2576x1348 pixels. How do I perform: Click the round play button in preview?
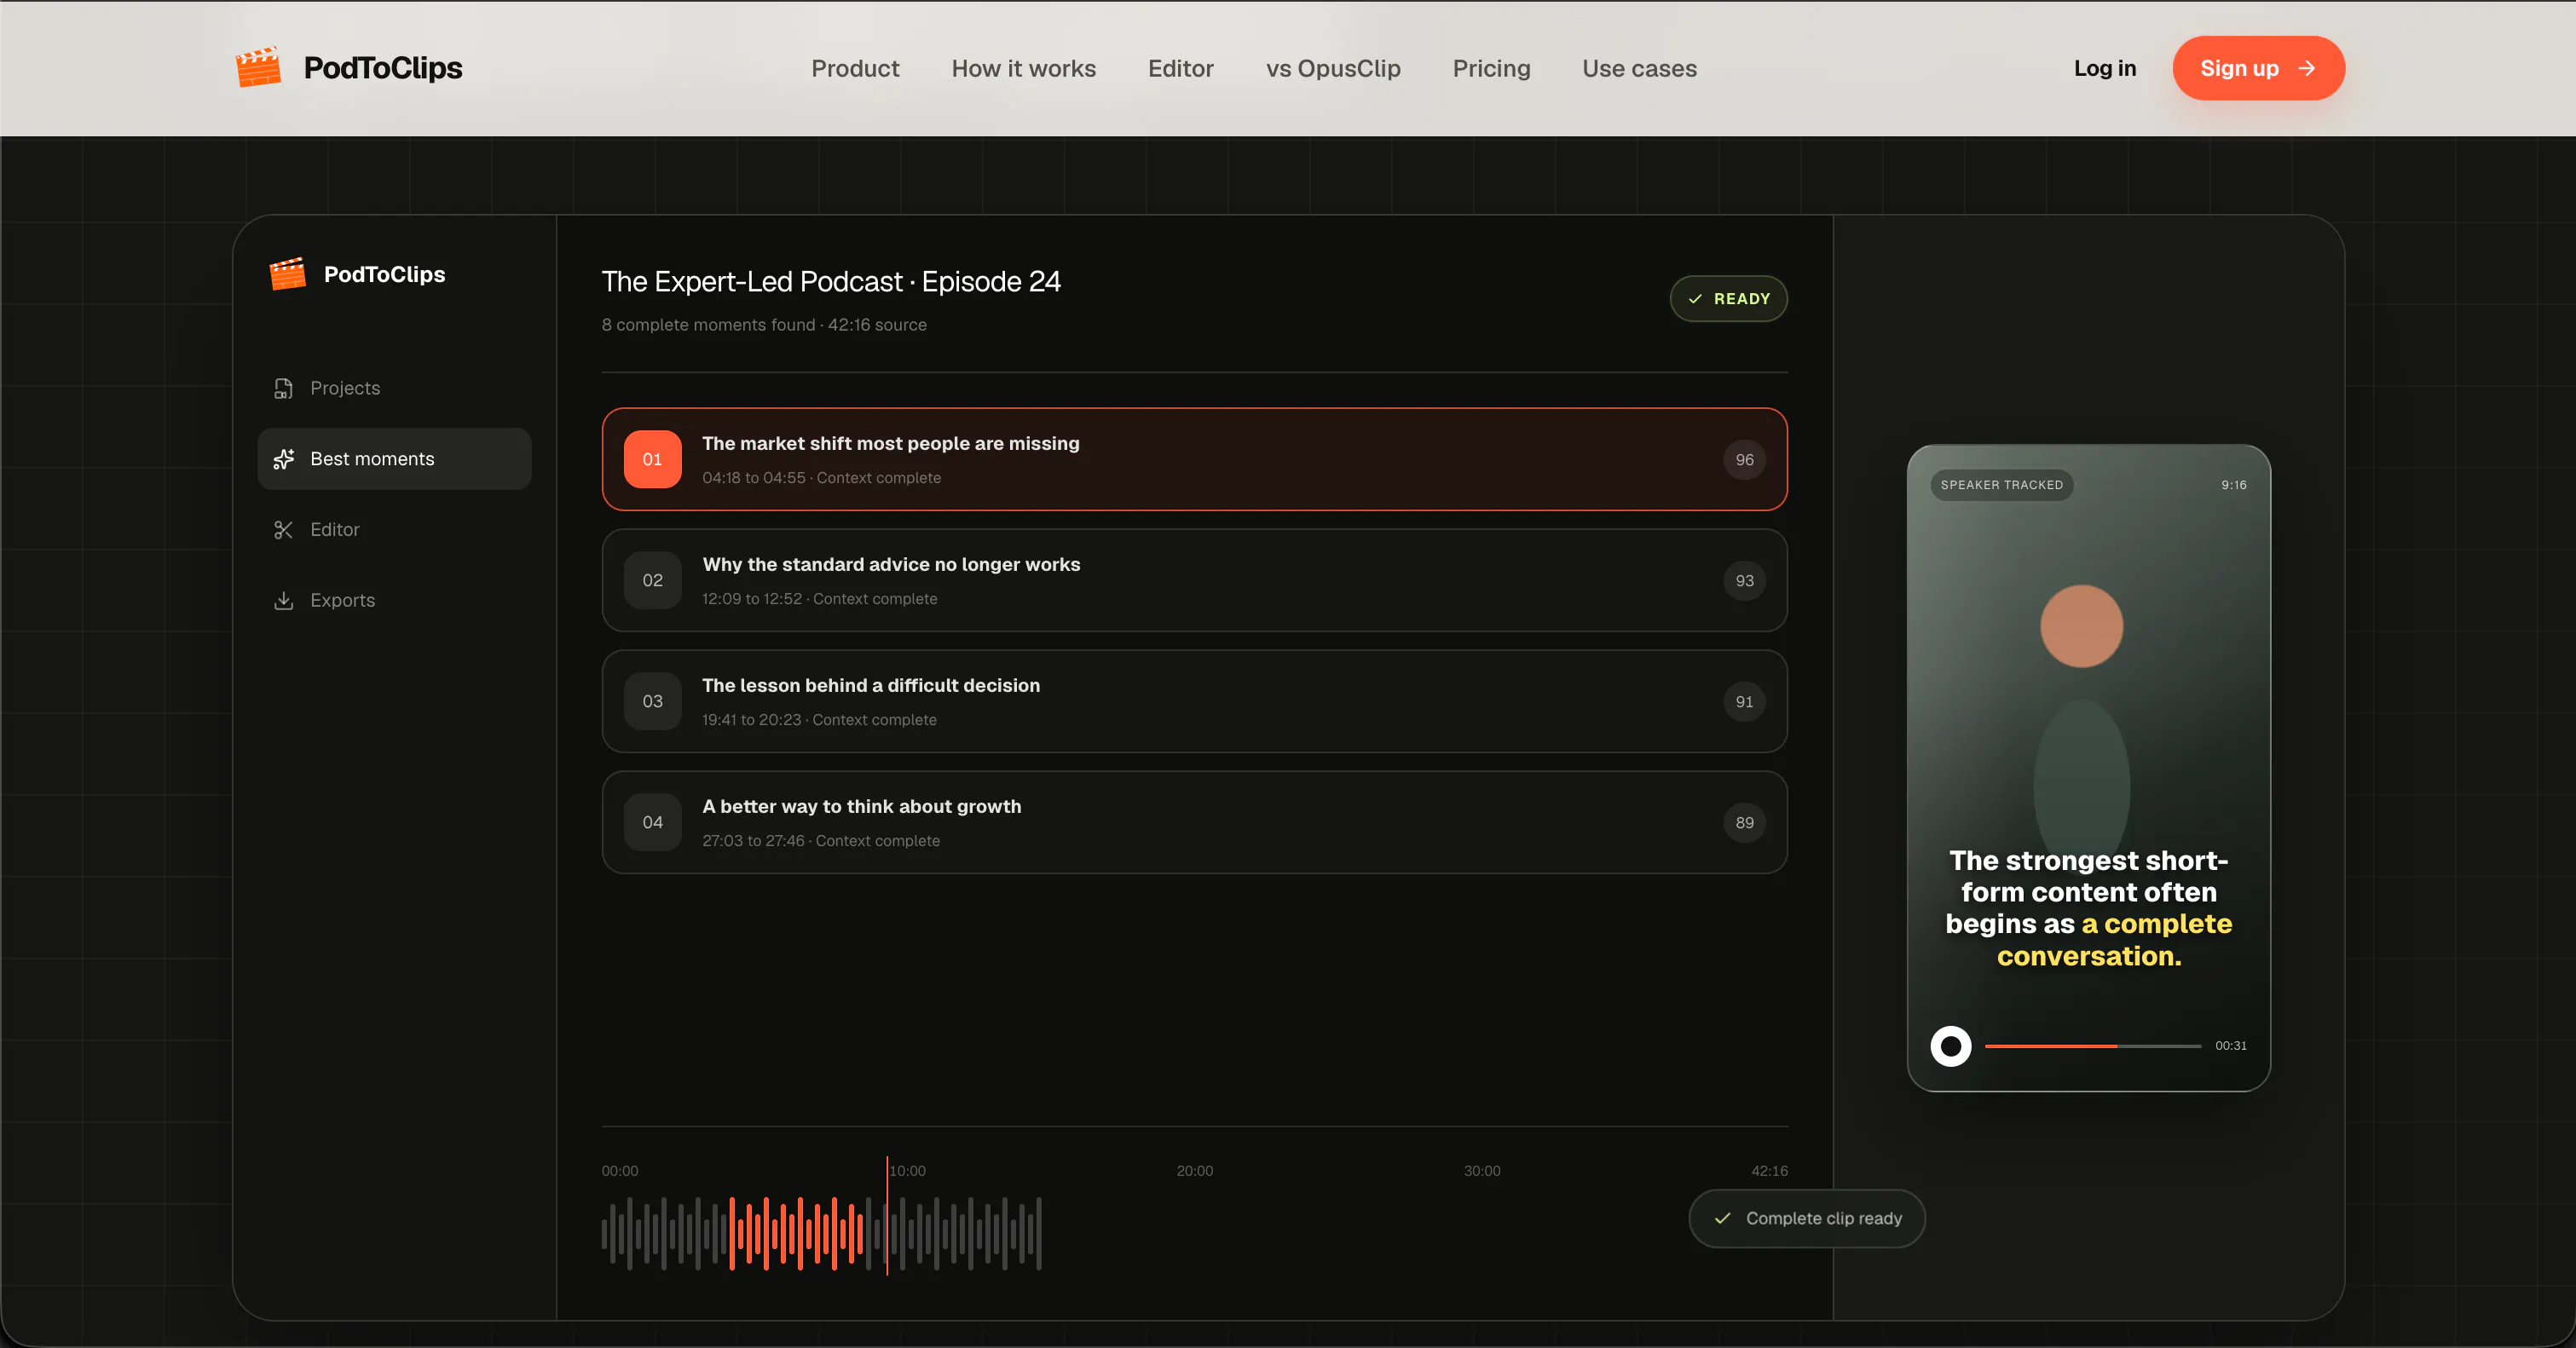click(x=1950, y=1046)
